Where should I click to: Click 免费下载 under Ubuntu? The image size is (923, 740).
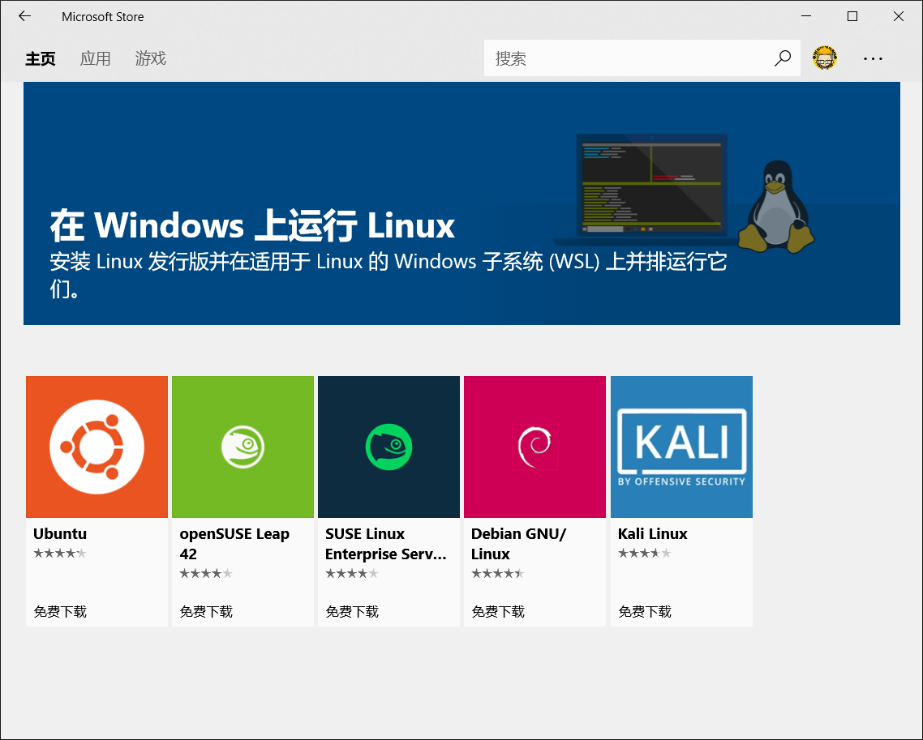(60, 611)
